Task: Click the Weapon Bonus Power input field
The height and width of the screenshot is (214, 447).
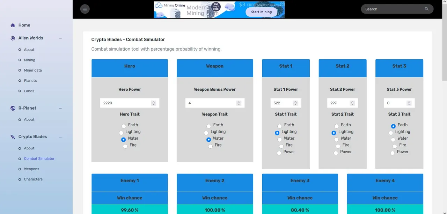Action: 215,103
